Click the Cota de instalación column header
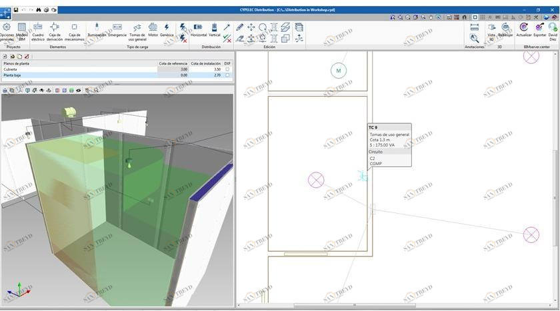The image size is (560, 311). pyautogui.click(x=205, y=63)
